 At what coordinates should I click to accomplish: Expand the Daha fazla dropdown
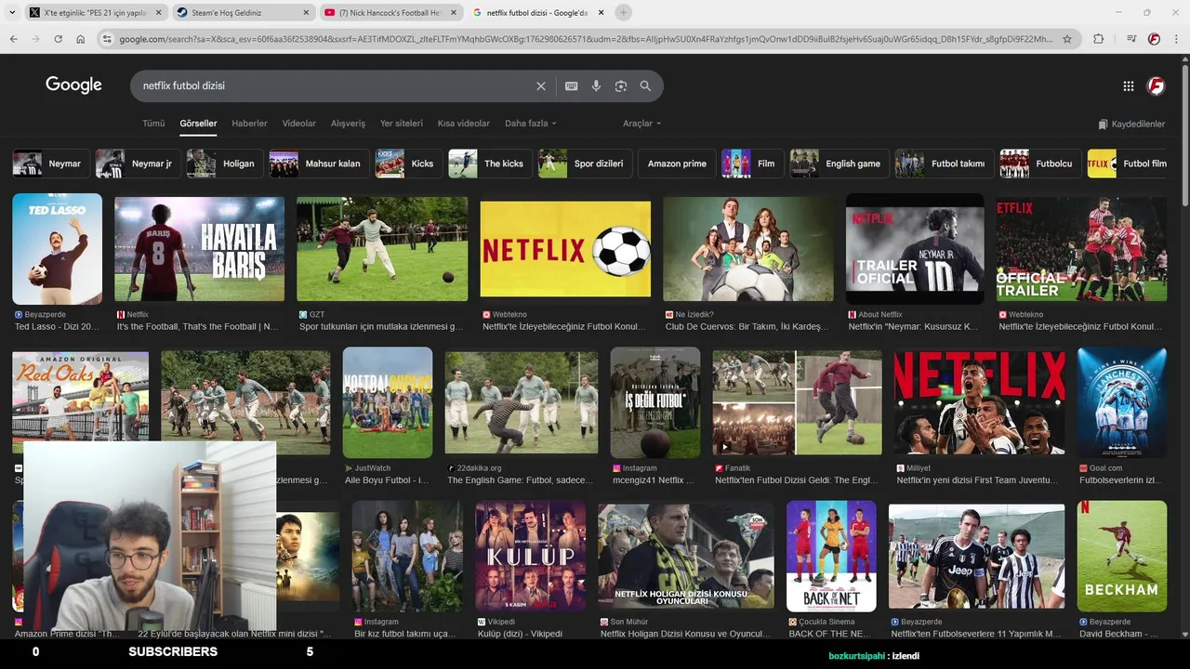[530, 124]
